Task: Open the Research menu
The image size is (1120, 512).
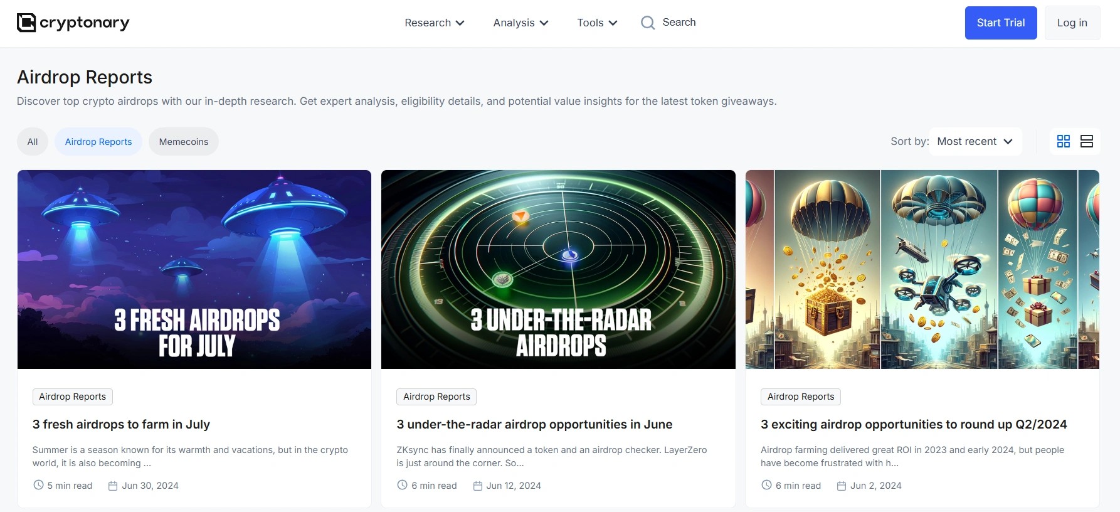Action: coord(435,23)
